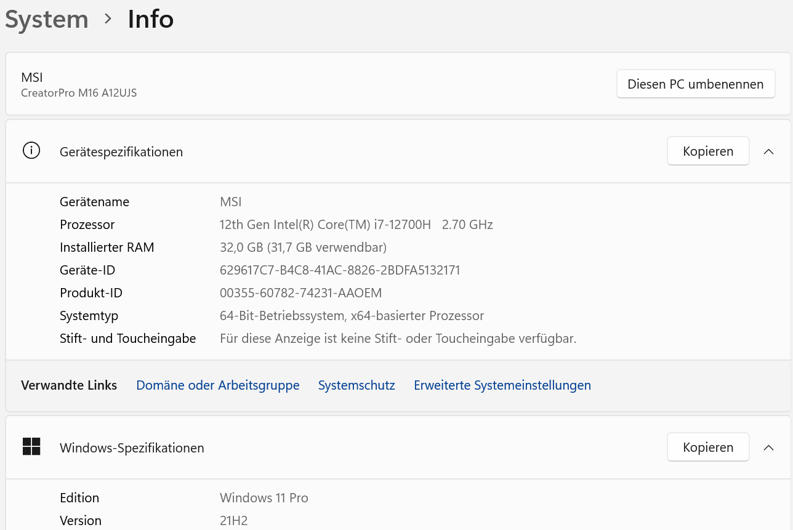793x530 pixels.
Task: Click the breadcrumb chevron between System and Info
Action: coord(108,19)
